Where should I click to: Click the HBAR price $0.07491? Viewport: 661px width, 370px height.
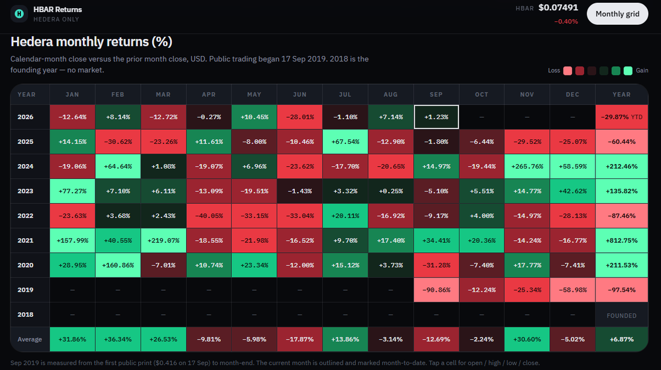(558, 8)
